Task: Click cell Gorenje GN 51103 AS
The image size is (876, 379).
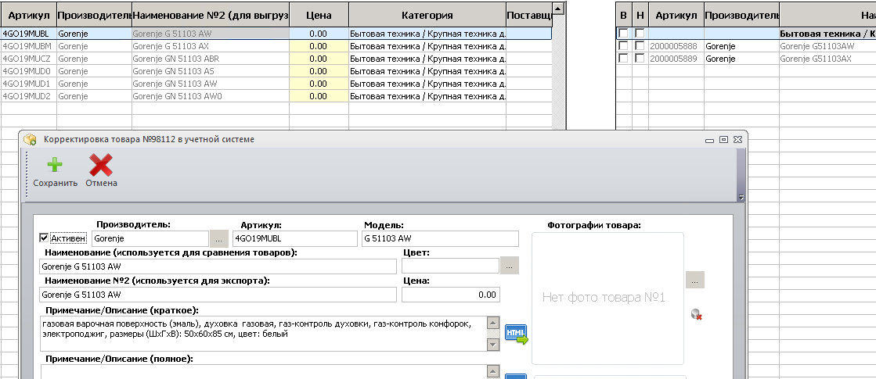Action: click(x=211, y=71)
